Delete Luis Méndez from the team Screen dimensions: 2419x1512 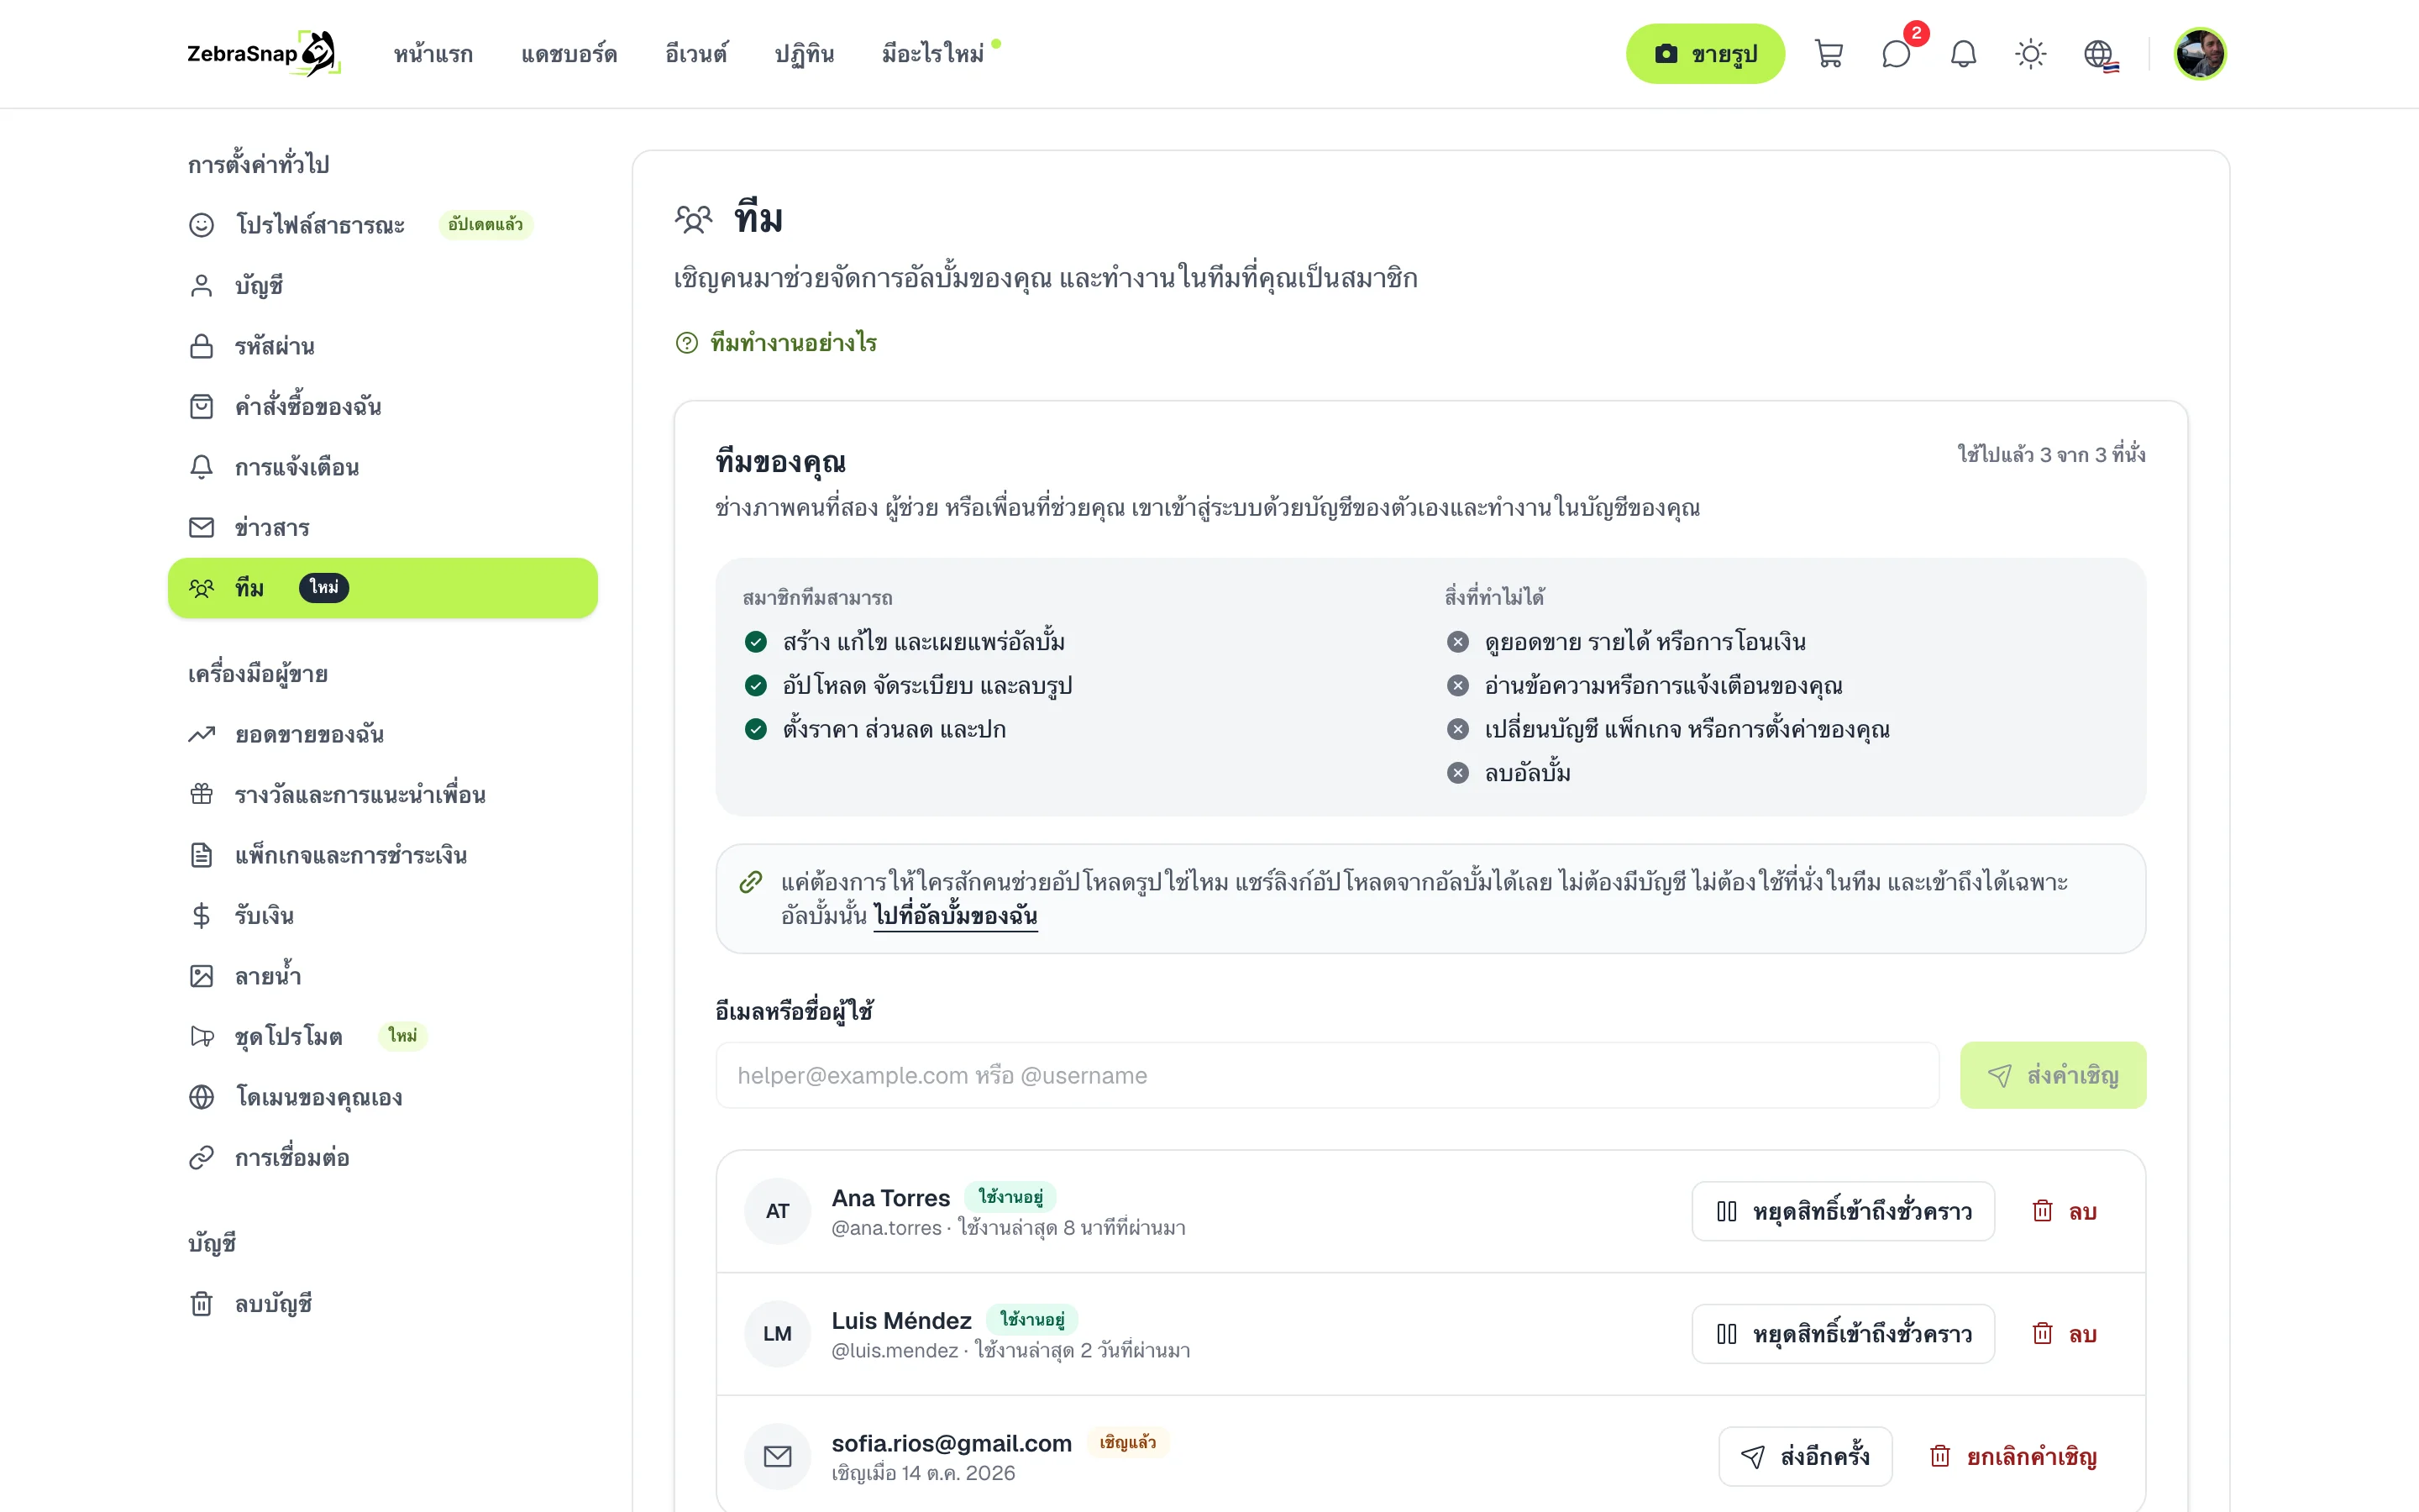(x=2065, y=1334)
